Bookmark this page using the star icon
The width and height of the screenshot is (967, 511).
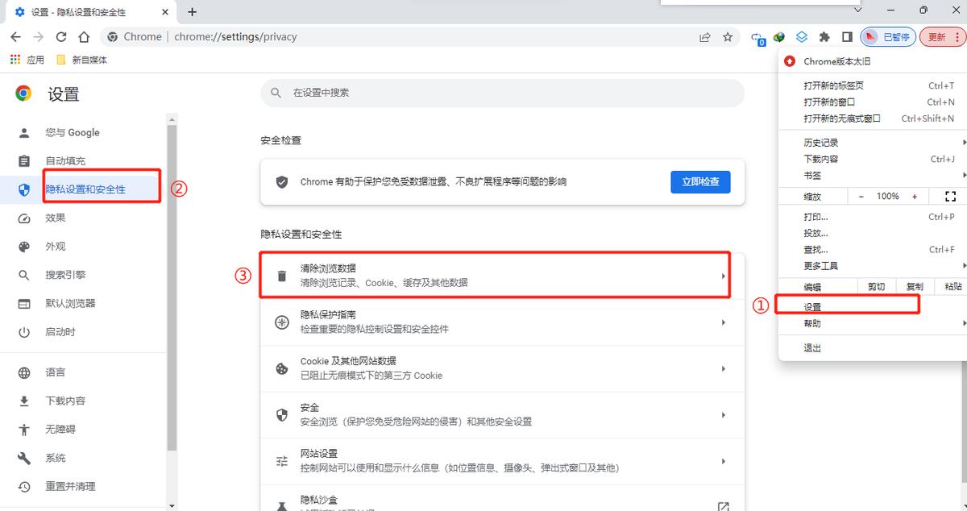(727, 36)
